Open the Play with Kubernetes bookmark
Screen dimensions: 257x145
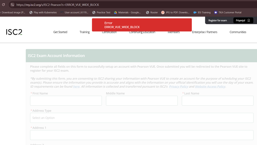coord(43,12)
